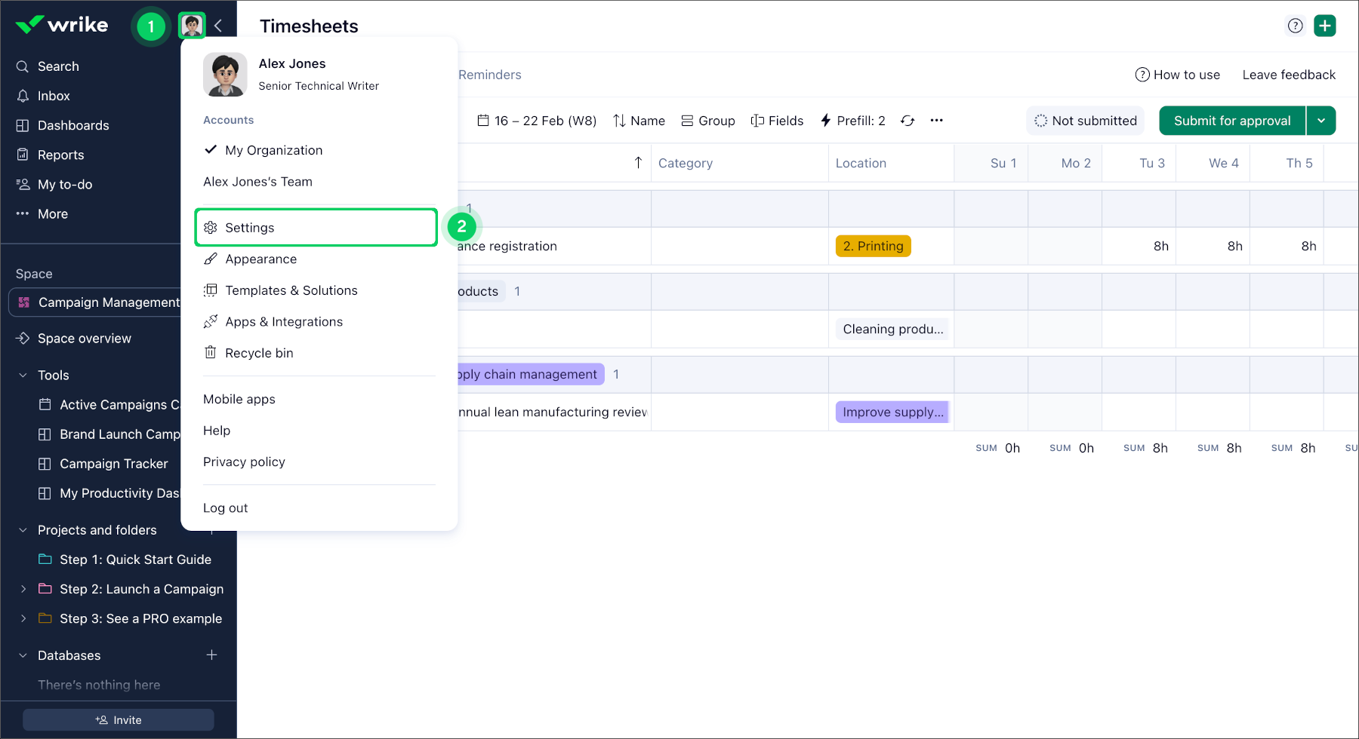Expand the Step 2: Launch a Campaign folder
1359x739 pixels.
[23, 589]
